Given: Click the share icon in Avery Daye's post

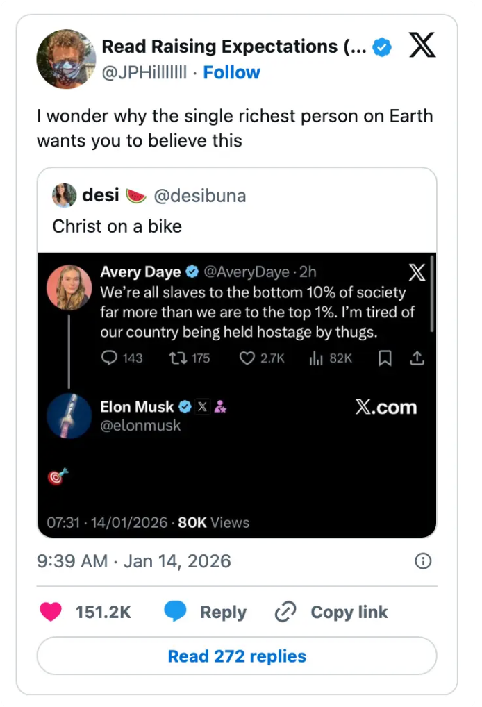Looking at the screenshot, I should click(417, 358).
